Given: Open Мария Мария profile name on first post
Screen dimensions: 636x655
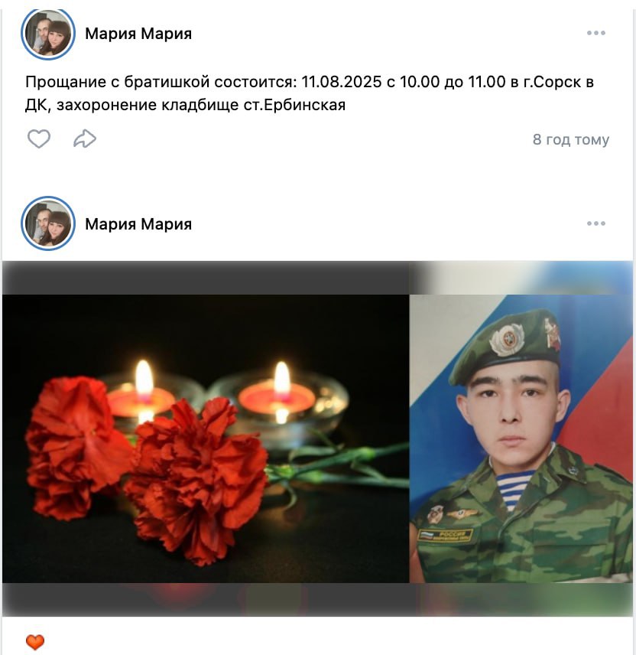Looking at the screenshot, I should point(138,34).
